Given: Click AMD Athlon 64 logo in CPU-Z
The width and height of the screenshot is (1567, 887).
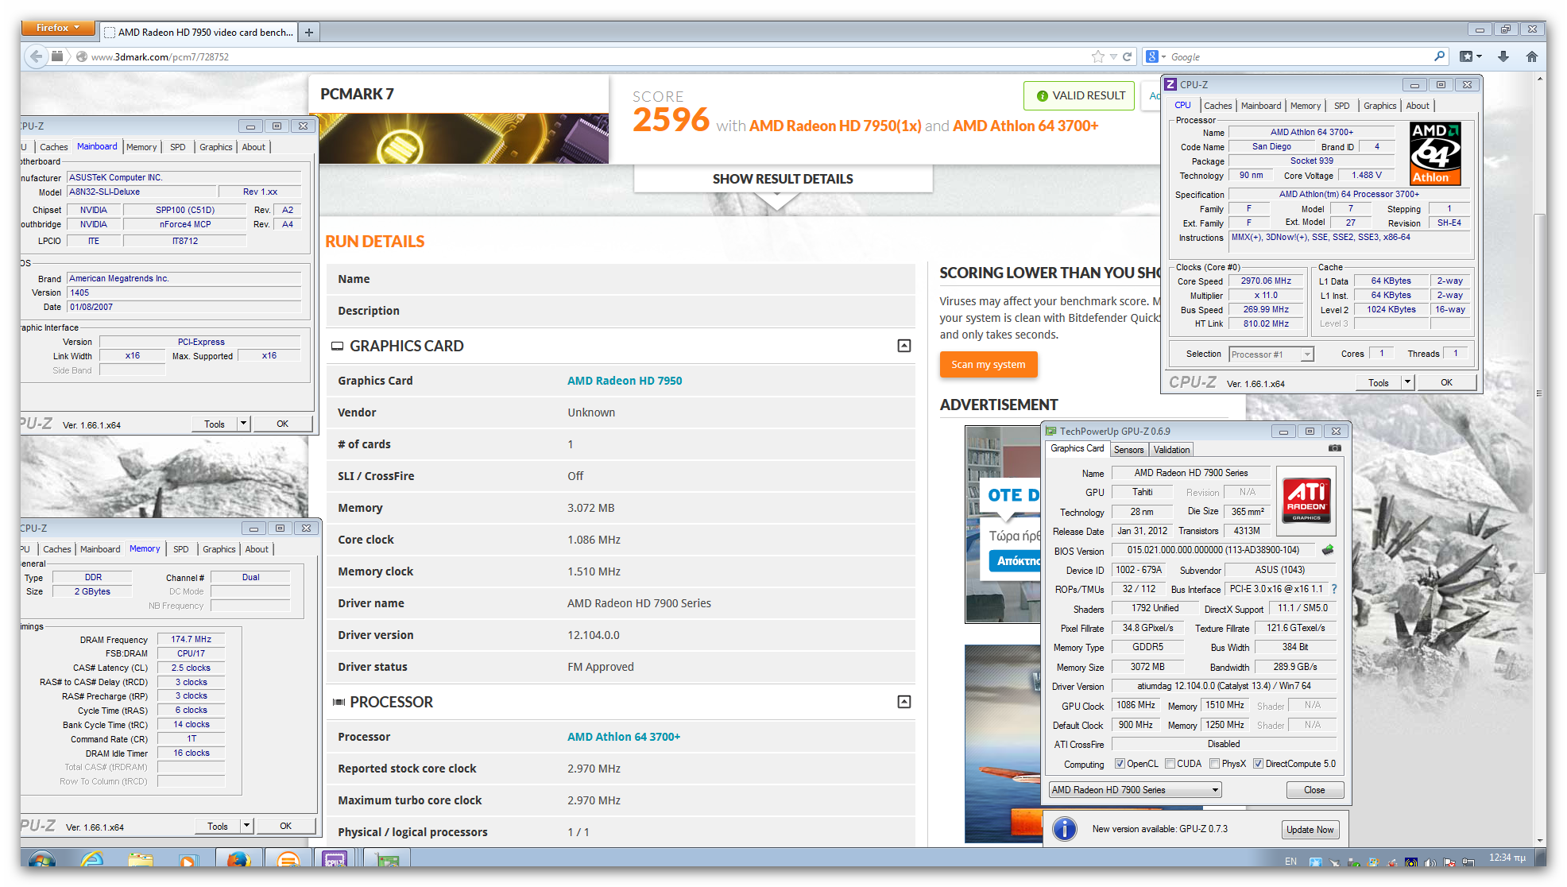Looking at the screenshot, I should pyautogui.click(x=1435, y=153).
